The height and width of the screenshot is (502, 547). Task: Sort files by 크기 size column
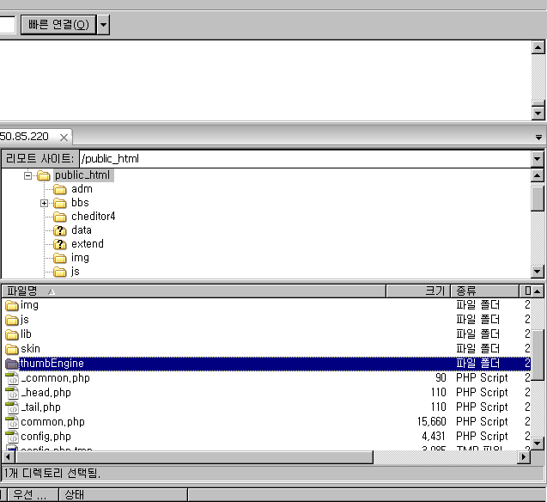click(435, 291)
